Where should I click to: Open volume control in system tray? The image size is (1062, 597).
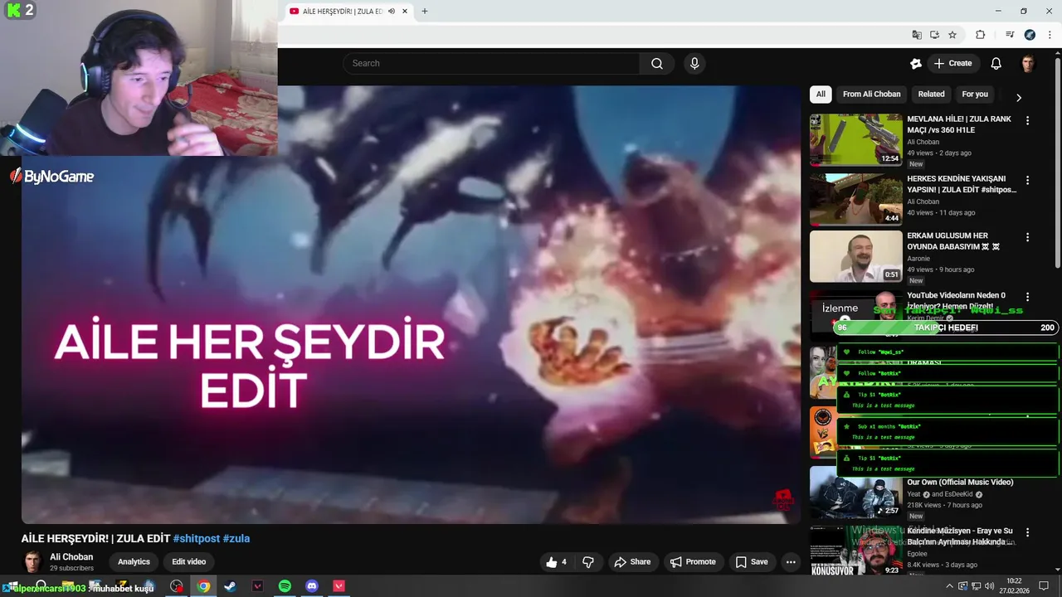point(989,586)
